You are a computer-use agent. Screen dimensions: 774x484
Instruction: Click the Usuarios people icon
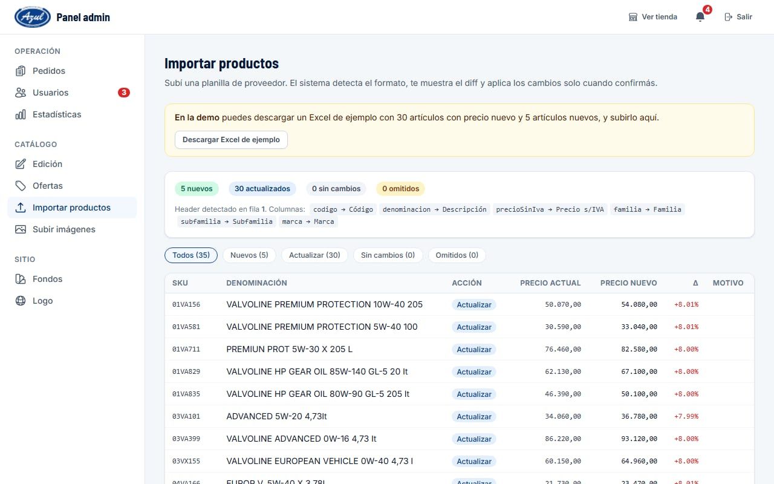click(21, 93)
